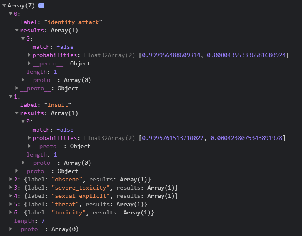Collapse the root Array(7) triangle
The image size is (302, 236).
(4, 5)
